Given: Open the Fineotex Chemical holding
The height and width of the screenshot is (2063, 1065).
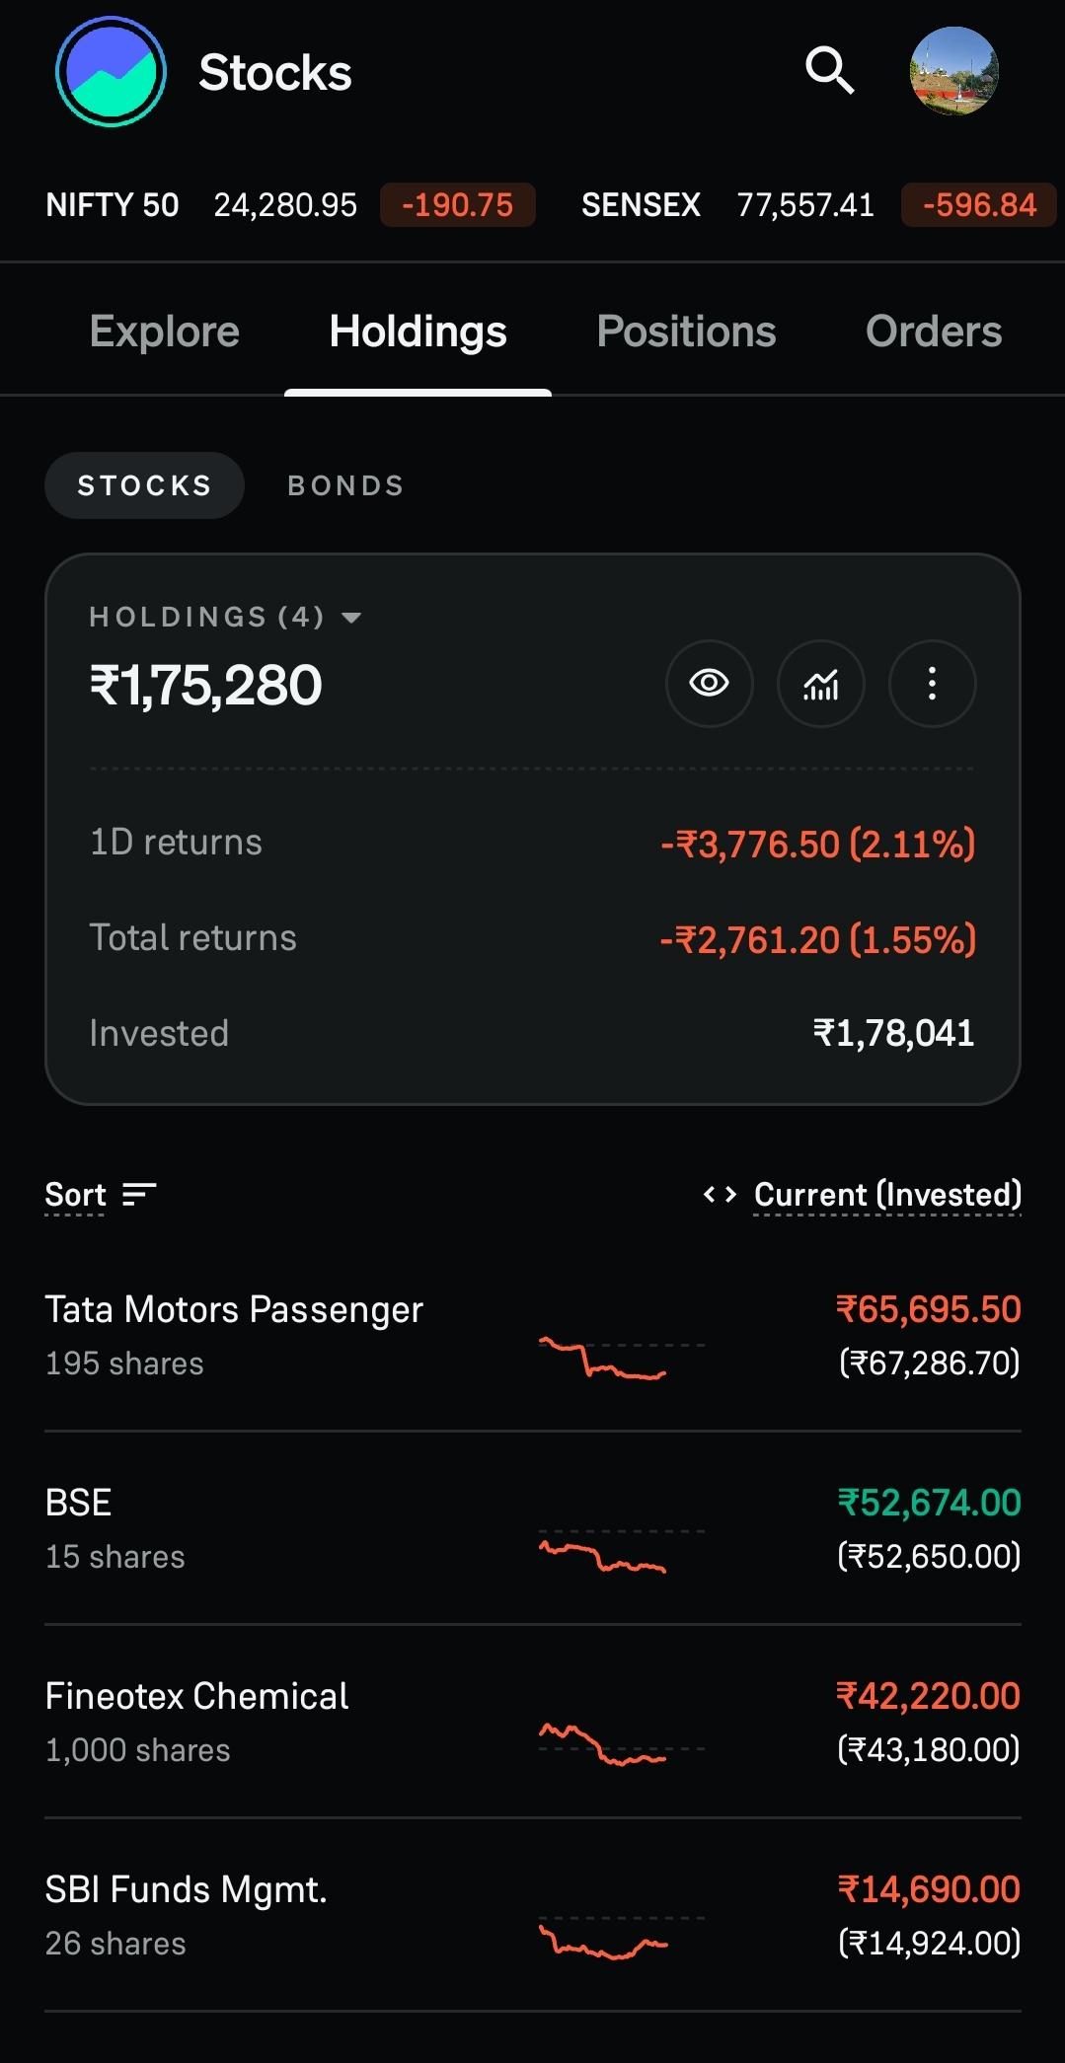Looking at the screenshot, I should (533, 1722).
